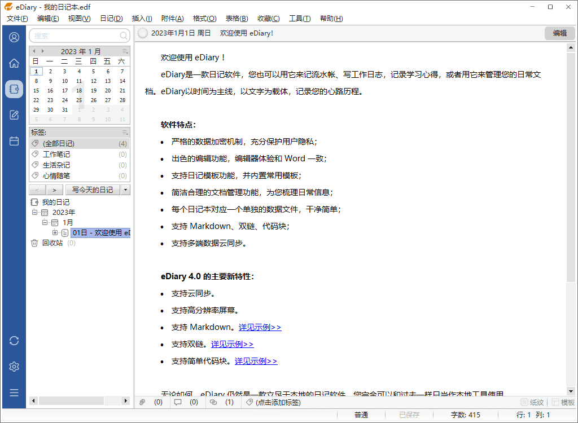The image size is (578, 423).
Task: Go to the previous month arrow
Action: point(34,51)
